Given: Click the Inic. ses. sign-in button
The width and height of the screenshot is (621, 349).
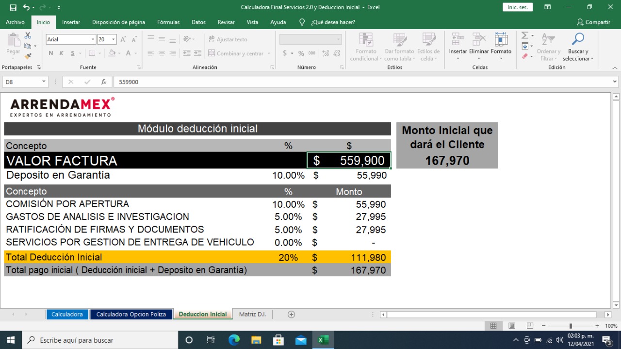Looking at the screenshot, I should click(518, 7).
